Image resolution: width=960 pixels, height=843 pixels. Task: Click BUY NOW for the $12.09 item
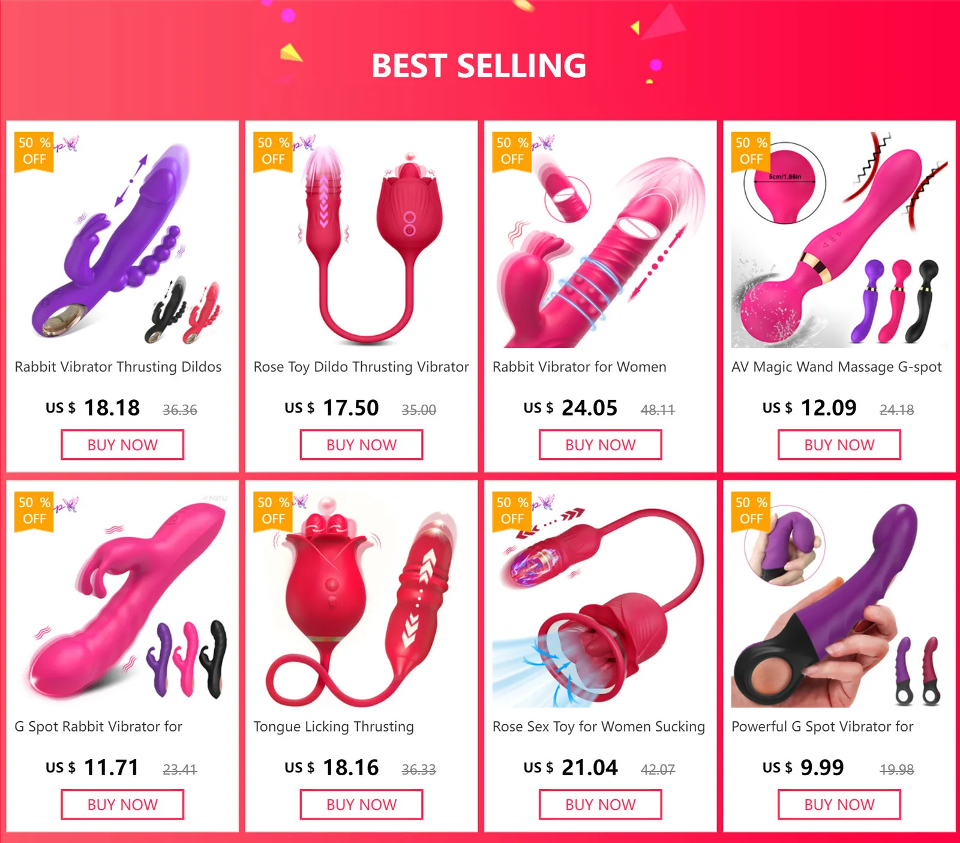[839, 445]
